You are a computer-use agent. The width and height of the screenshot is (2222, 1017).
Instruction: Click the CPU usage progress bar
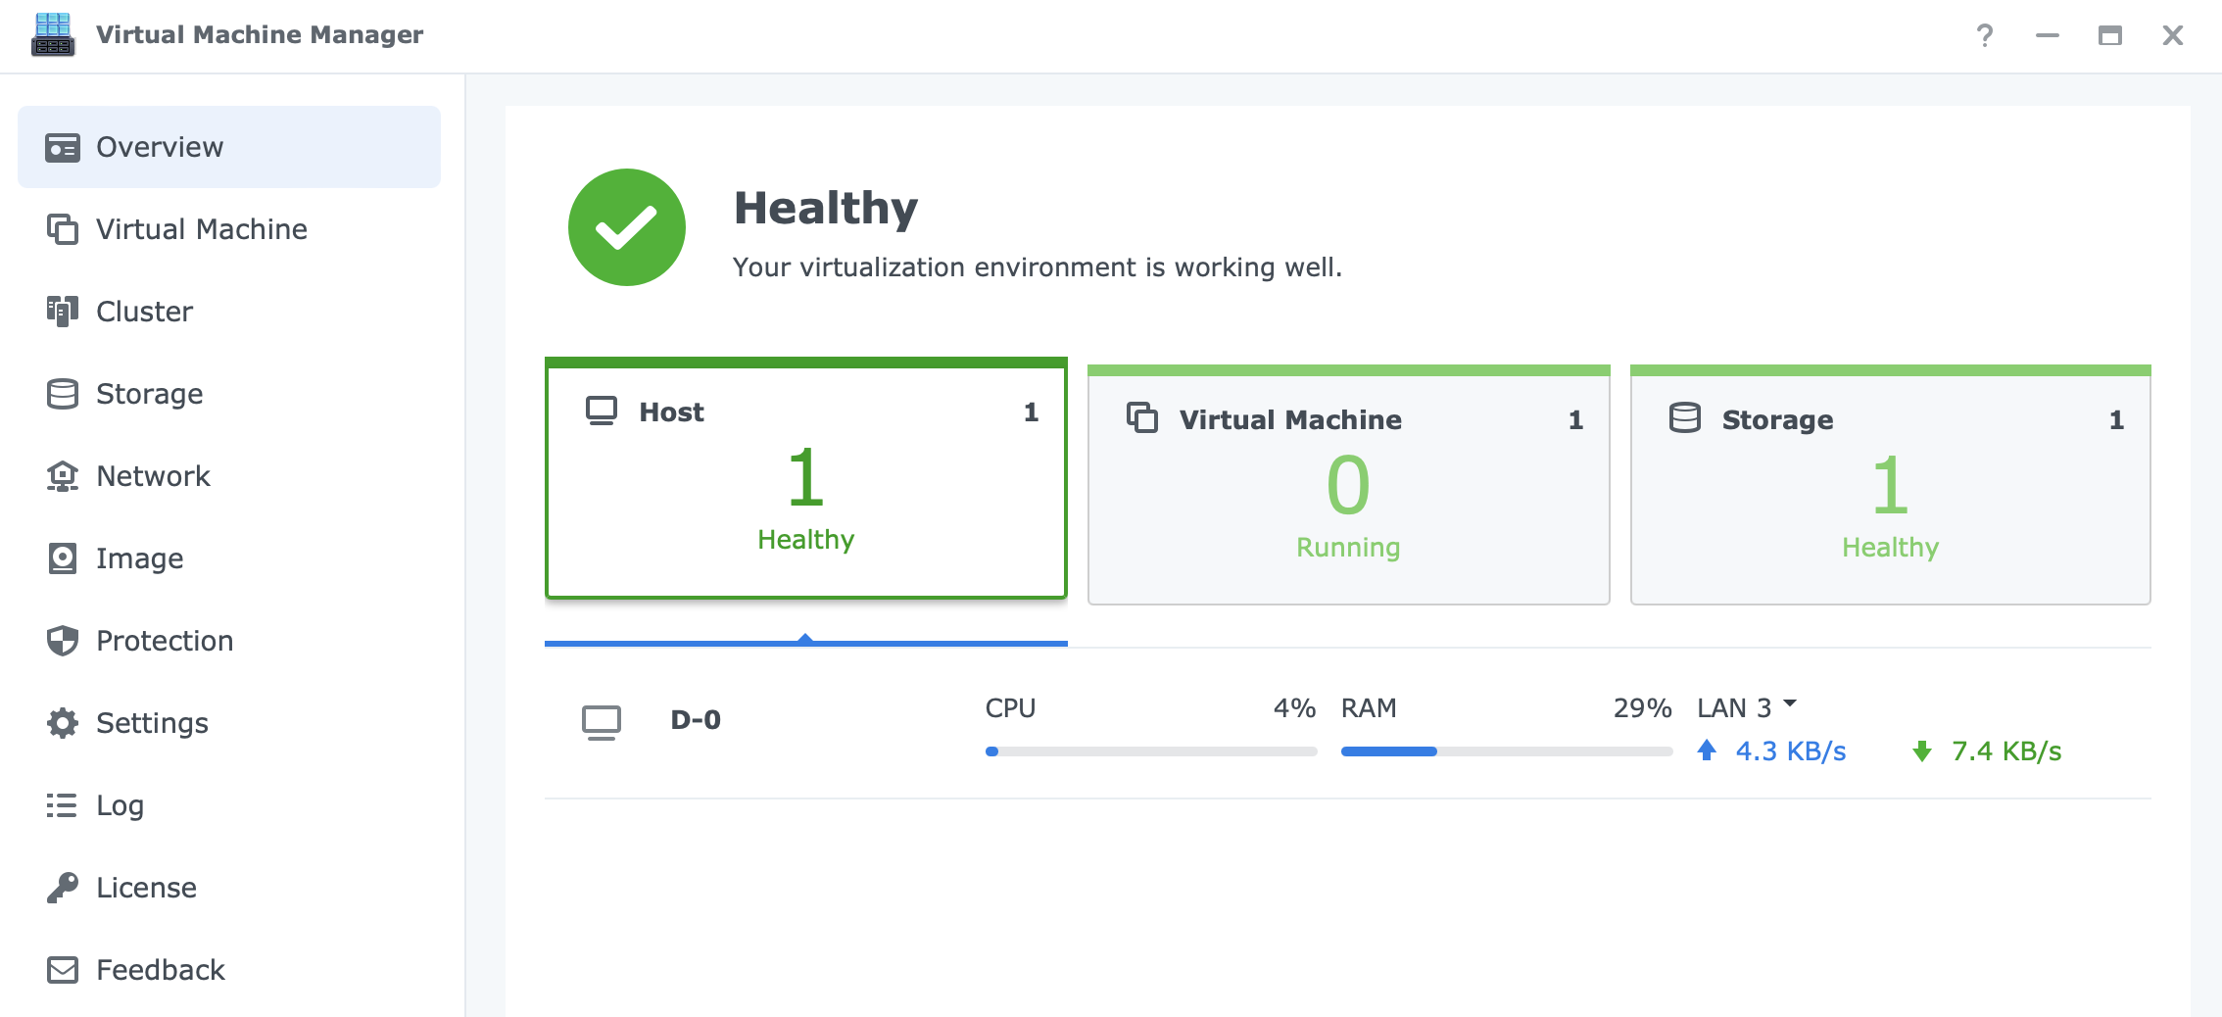pos(1150,751)
